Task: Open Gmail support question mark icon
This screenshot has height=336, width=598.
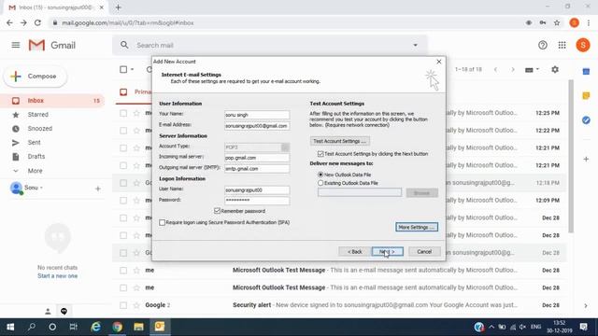Action: point(542,45)
